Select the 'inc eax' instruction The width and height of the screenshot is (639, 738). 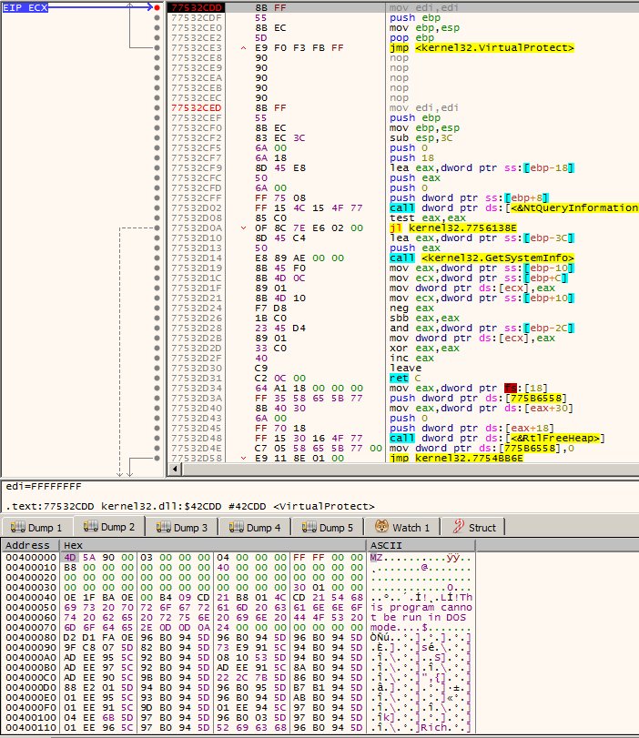[x=411, y=359]
